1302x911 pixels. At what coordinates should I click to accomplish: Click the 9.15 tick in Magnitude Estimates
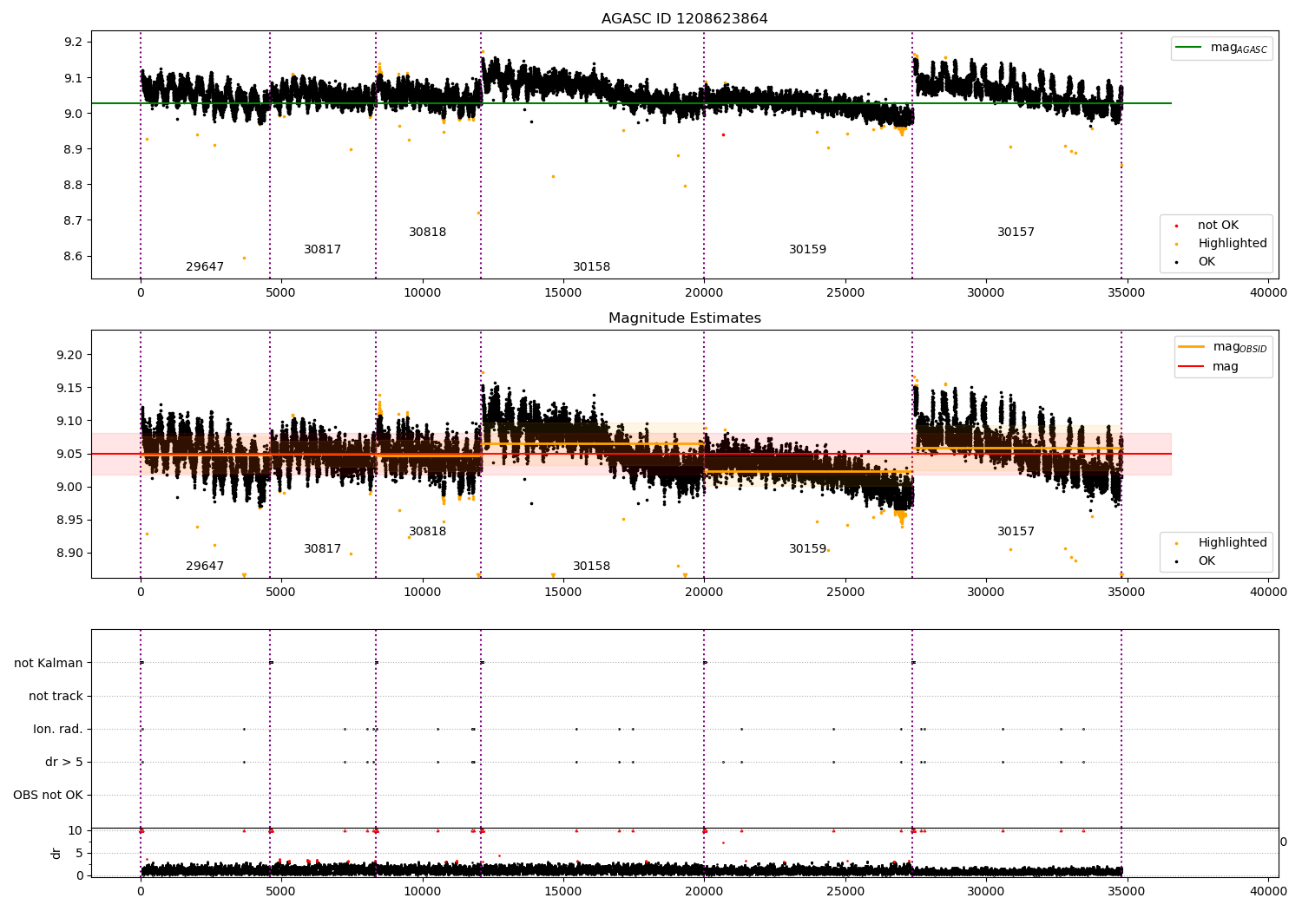[70, 389]
